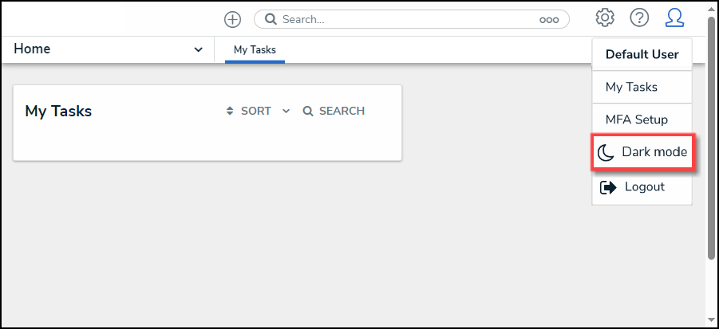Click the Logout arrow icon
The width and height of the screenshot is (719, 329).
point(608,187)
